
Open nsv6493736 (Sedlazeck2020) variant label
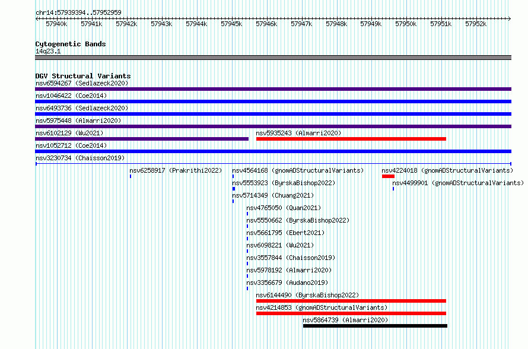click(x=82, y=108)
